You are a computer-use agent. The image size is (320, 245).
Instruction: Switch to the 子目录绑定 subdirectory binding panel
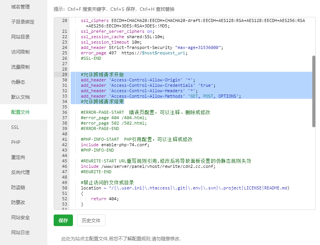(x=24, y=22)
